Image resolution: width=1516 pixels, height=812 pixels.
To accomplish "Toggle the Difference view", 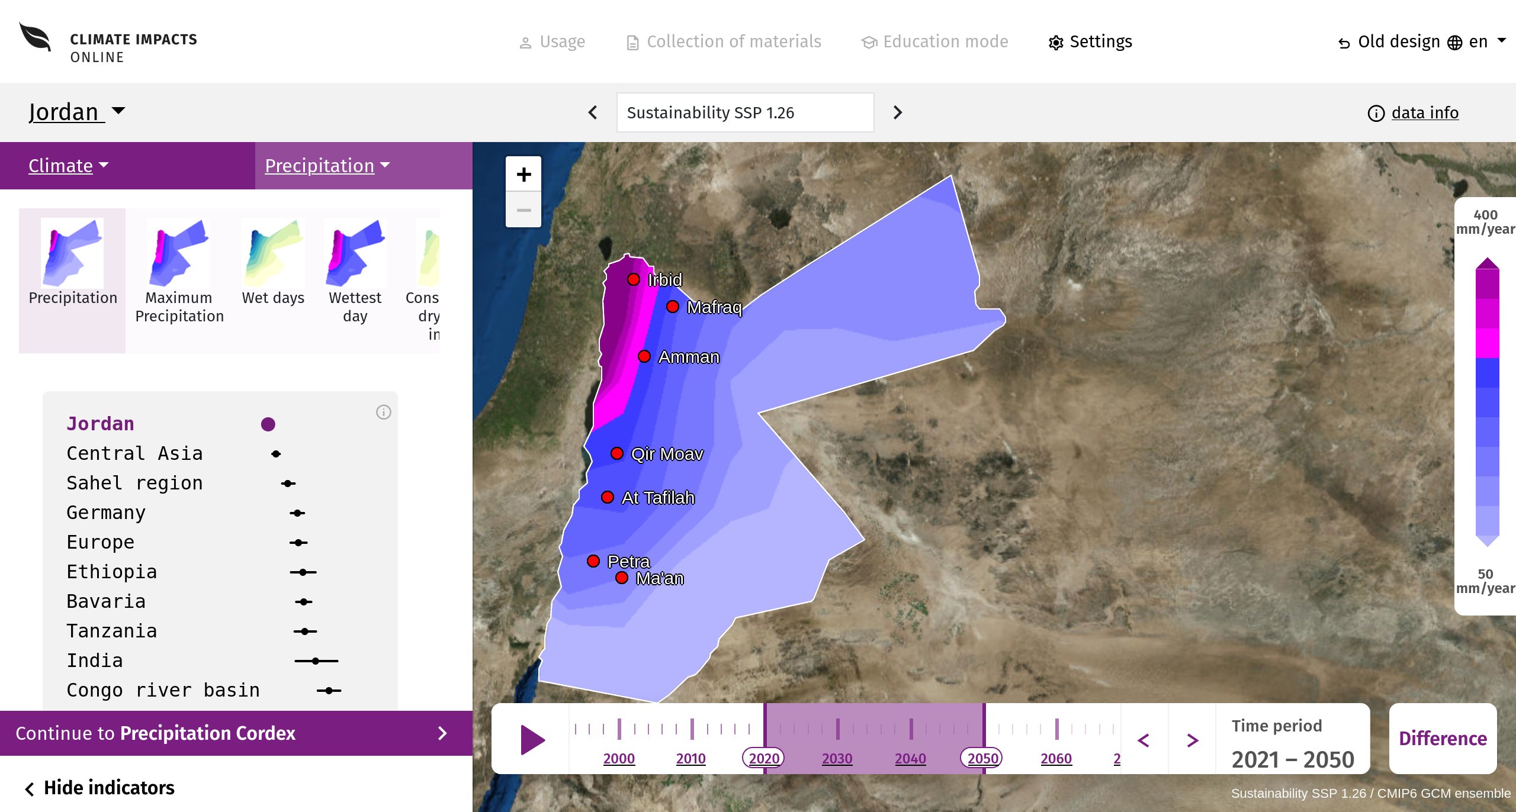I will pyautogui.click(x=1443, y=739).
